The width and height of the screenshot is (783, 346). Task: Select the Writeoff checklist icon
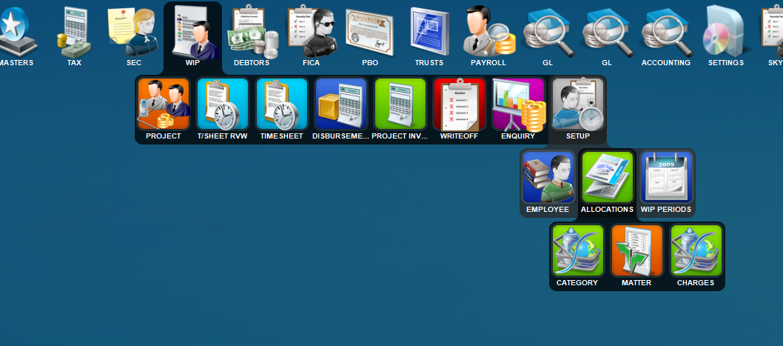point(460,105)
